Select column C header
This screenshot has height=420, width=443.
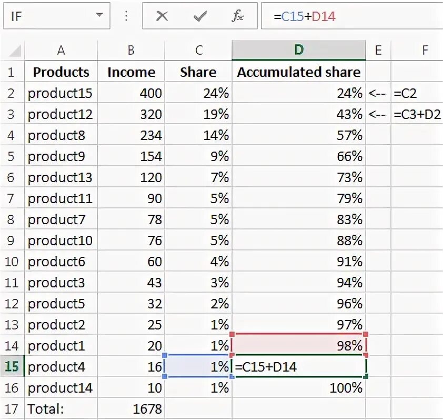coord(198,50)
